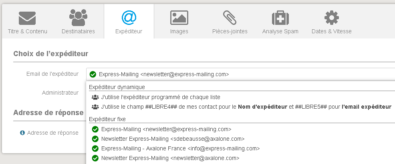Click the picture icon above Images
This screenshot has height=164, width=395.
click(x=179, y=18)
